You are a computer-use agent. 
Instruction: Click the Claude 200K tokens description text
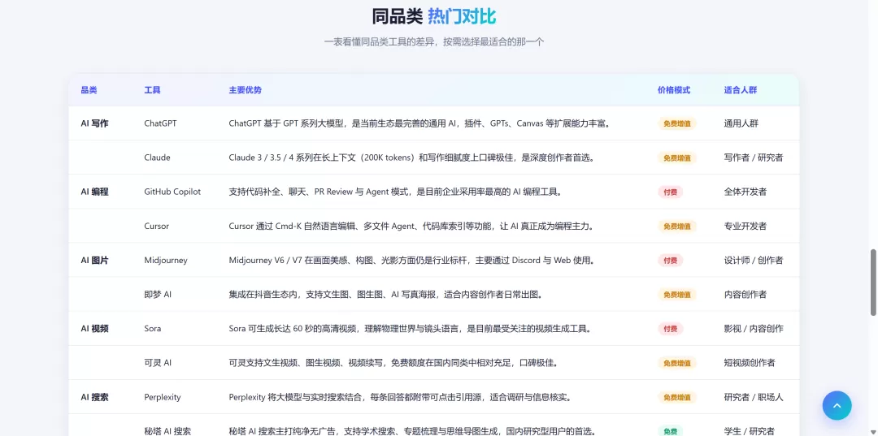(x=411, y=158)
